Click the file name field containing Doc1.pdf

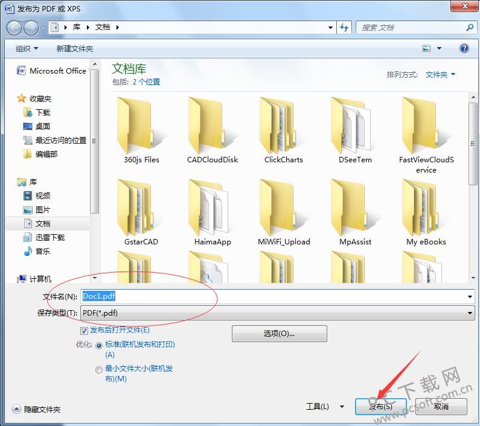(277, 296)
